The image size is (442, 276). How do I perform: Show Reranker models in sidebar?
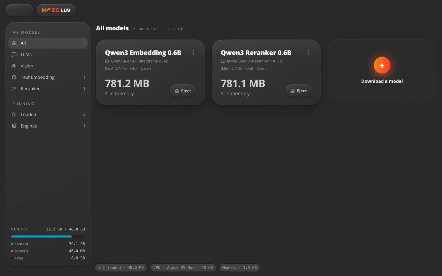click(48, 89)
